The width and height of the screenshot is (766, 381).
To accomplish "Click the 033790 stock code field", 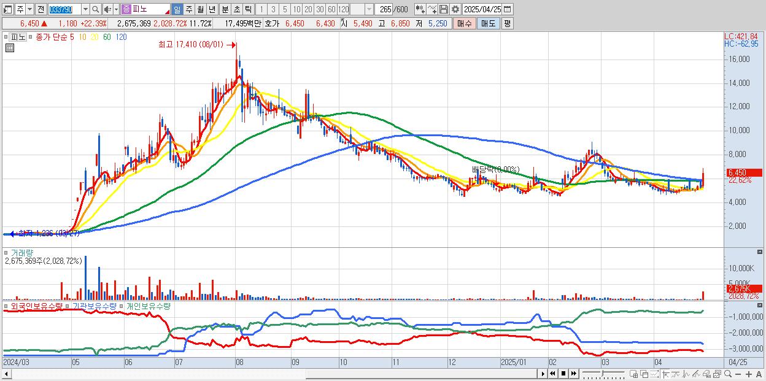I will coord(64,9).
